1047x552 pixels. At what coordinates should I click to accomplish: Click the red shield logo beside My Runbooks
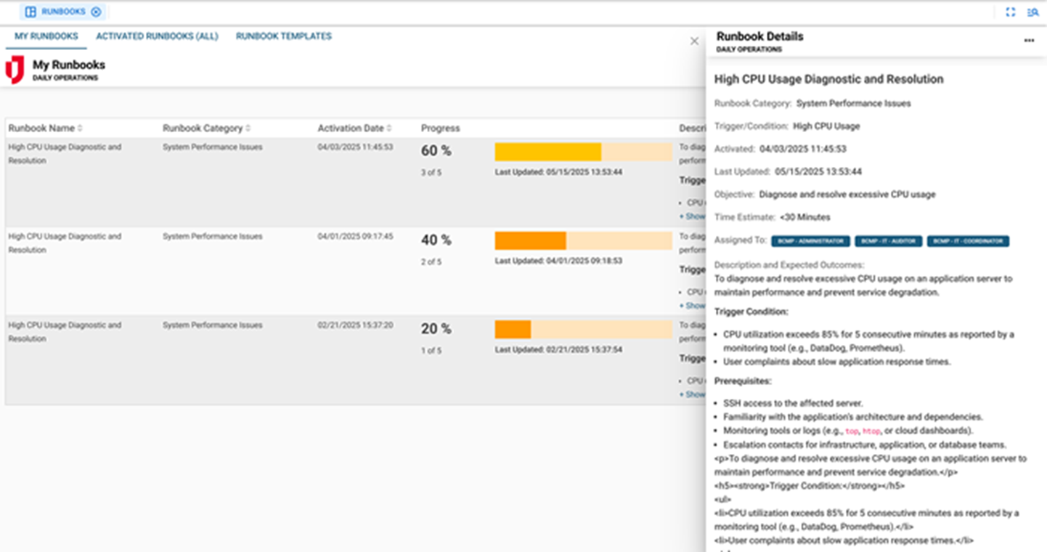[x=15, y=70]
